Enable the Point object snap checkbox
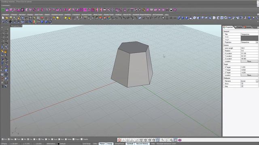 15,139
